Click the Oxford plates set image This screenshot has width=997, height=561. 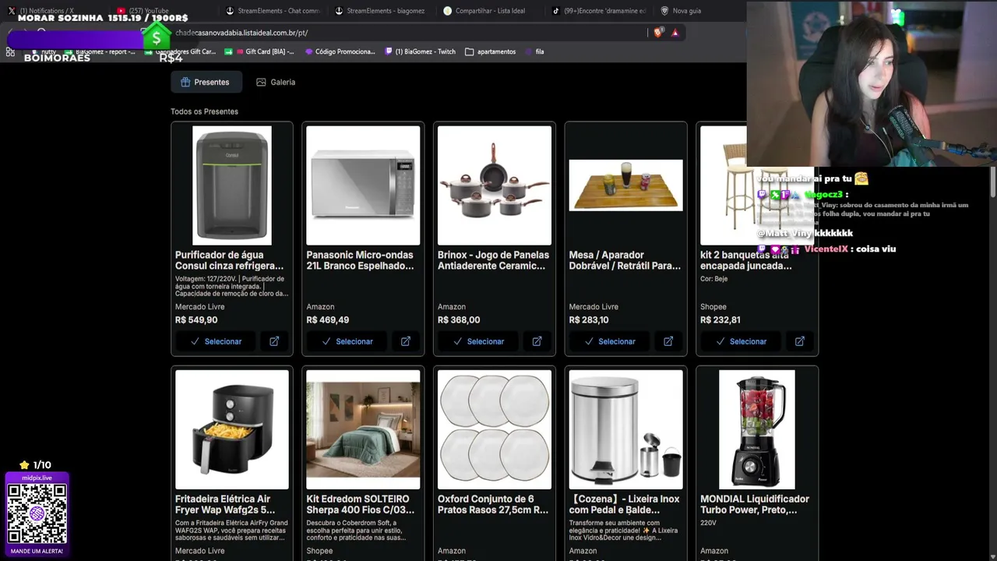tap(495, 429)
